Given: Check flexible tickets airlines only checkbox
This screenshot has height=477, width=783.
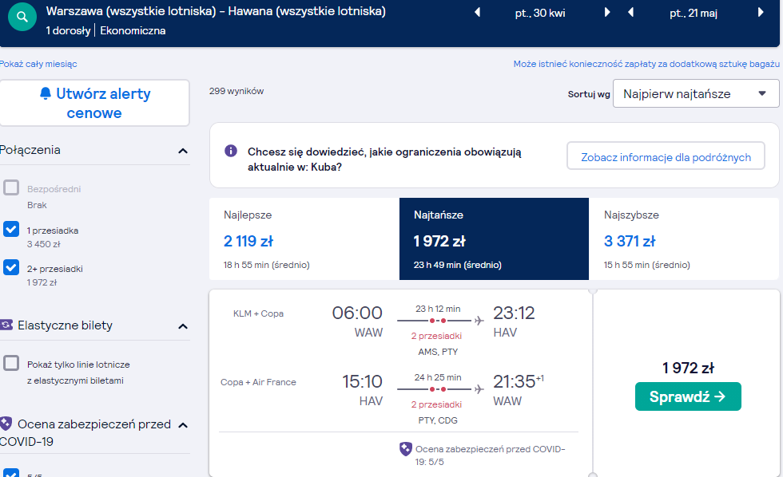Looking at the screenshot, I should point(11,364).
